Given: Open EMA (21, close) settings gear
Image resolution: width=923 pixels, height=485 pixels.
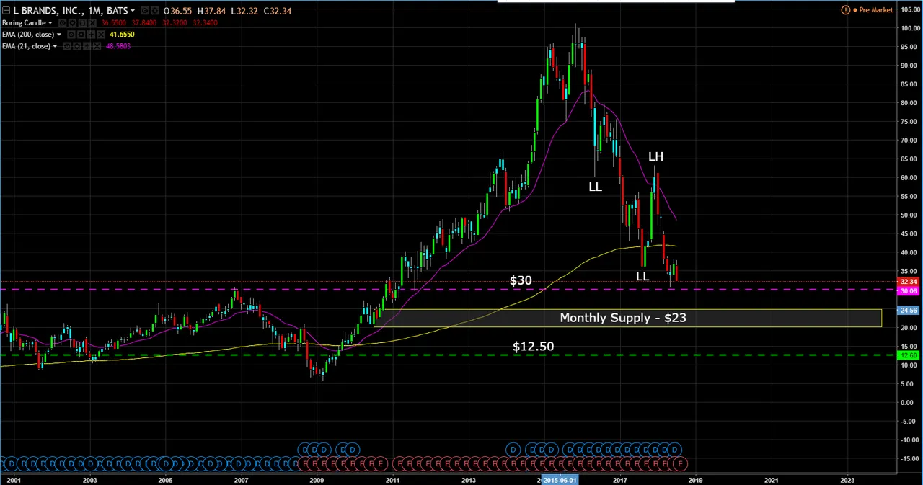Looking at the screenshot, I should (x=76, y=46).
